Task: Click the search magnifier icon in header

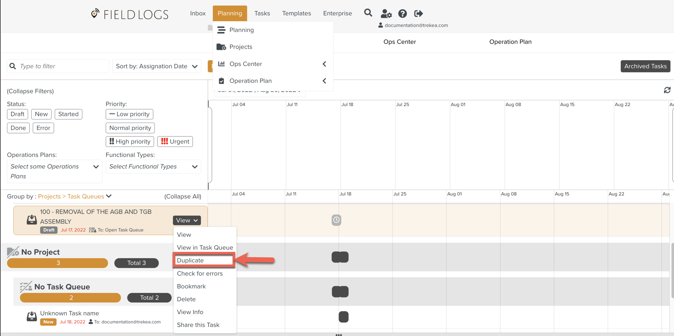Action: pyautogui.click(x=368, y=13)
